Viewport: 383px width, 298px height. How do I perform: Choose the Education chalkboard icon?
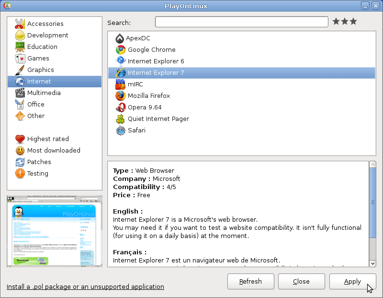click(20, 47)
